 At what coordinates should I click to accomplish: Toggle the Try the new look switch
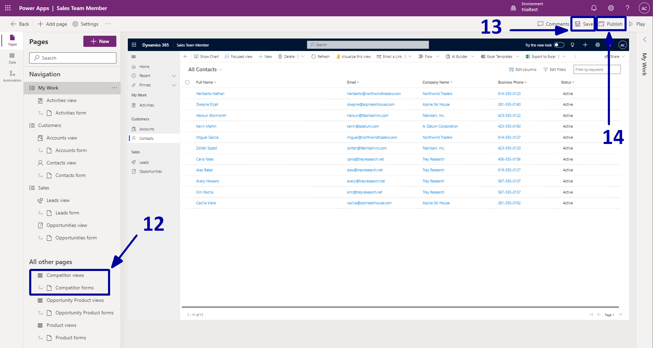click(559, 45)
